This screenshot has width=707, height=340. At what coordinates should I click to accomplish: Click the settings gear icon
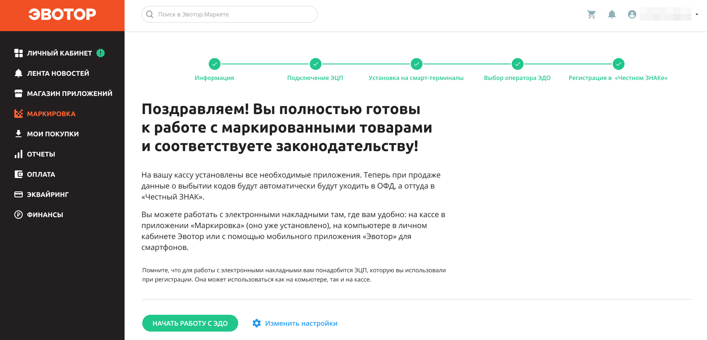pyautogui.click(x=257, y=323)
